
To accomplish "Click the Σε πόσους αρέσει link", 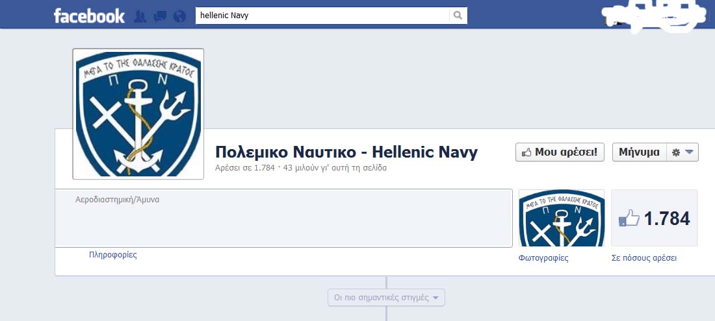I will pos(644,258).
